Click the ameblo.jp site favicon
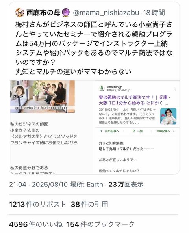 coord(102,88)
